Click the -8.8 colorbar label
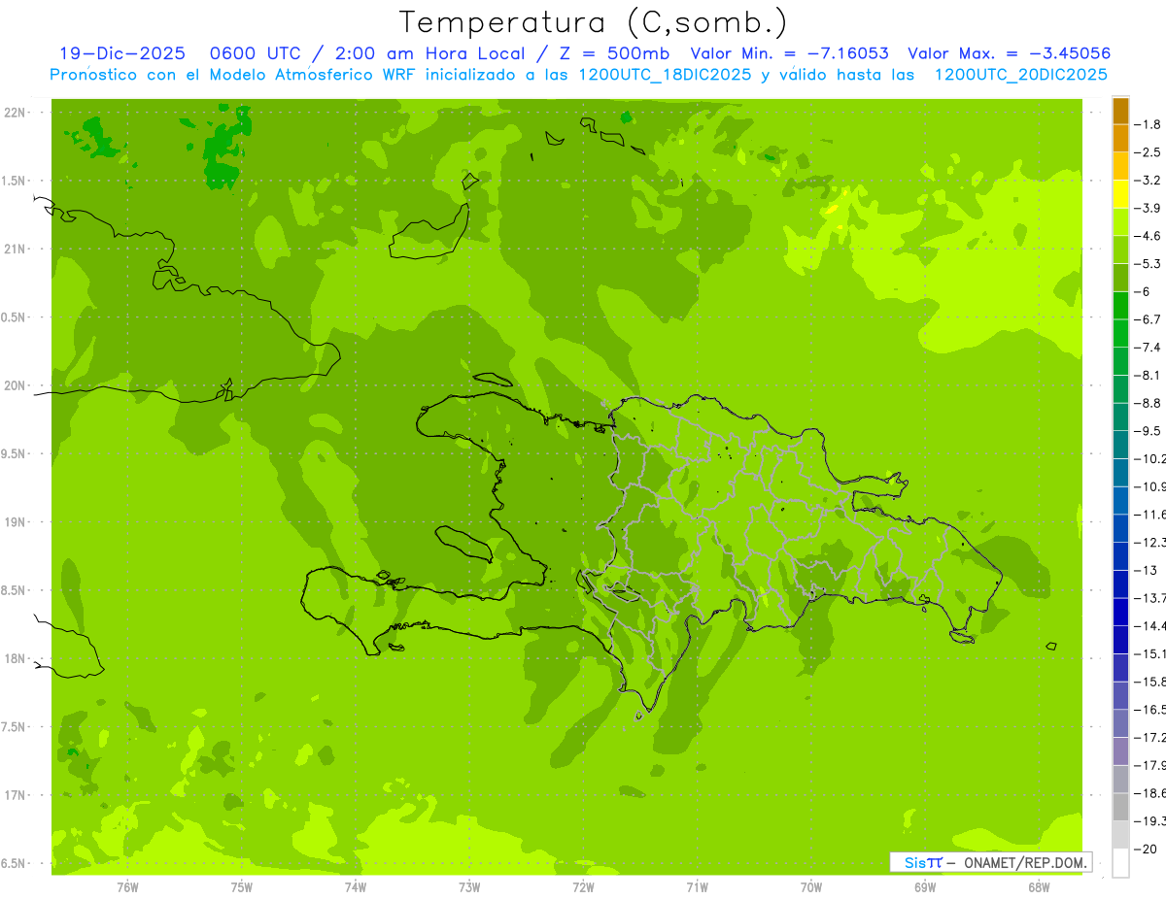 tap(1149, 403)
